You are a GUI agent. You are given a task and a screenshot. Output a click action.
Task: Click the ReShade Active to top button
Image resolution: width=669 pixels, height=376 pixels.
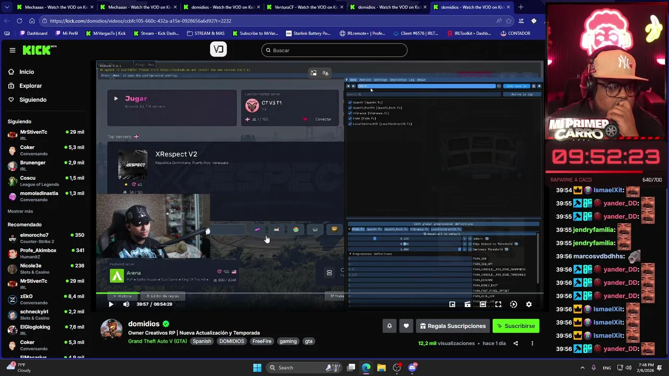522,95
